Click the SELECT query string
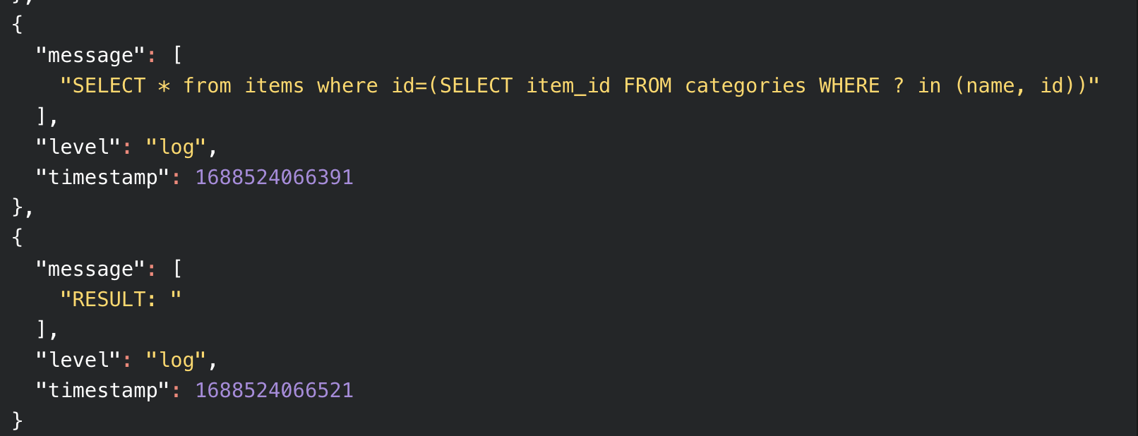Screen dimensions: 1138x436 [x=579, y=86]
